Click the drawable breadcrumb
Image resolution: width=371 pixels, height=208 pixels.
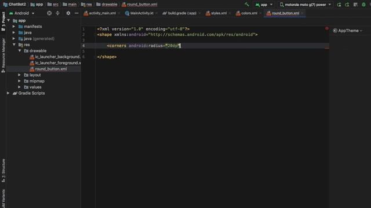pos(107,4)
